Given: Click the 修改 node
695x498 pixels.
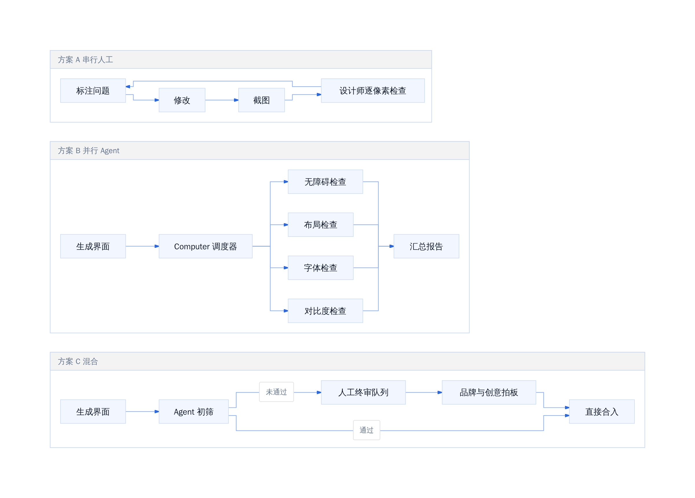Looking at the screenshot, I should (182, 100).
